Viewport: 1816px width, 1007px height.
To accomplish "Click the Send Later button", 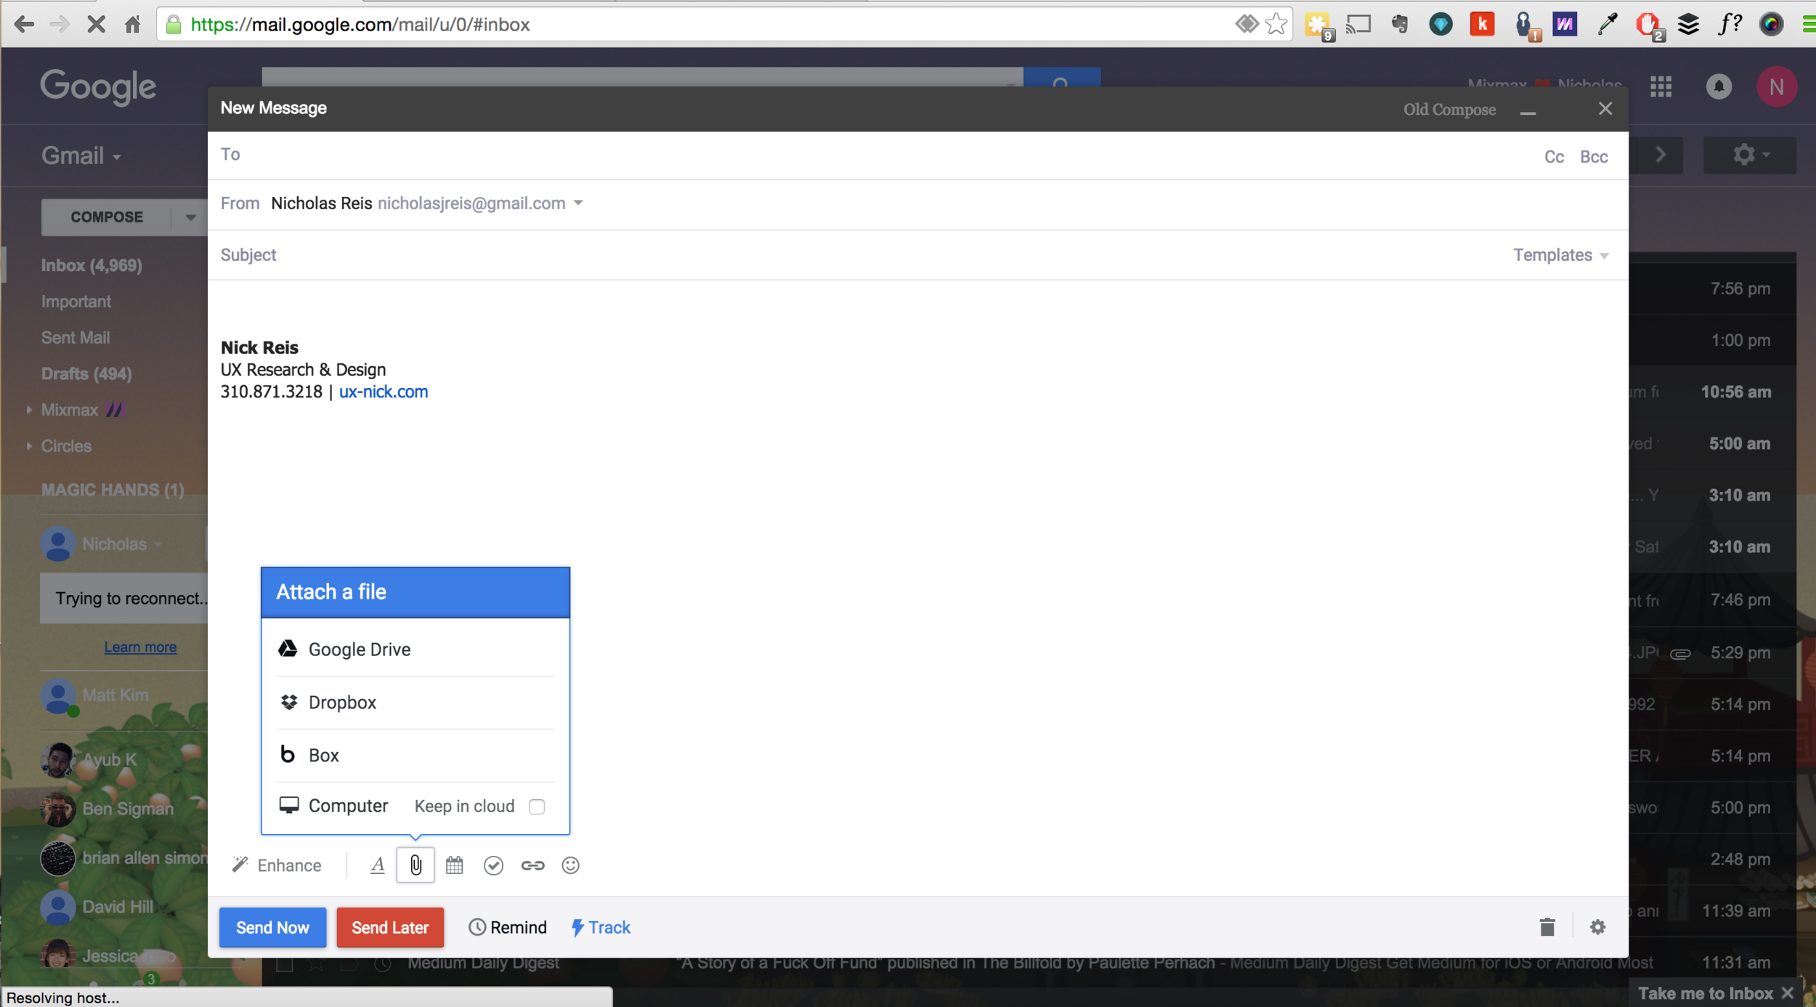I will (x=390, y=927).
